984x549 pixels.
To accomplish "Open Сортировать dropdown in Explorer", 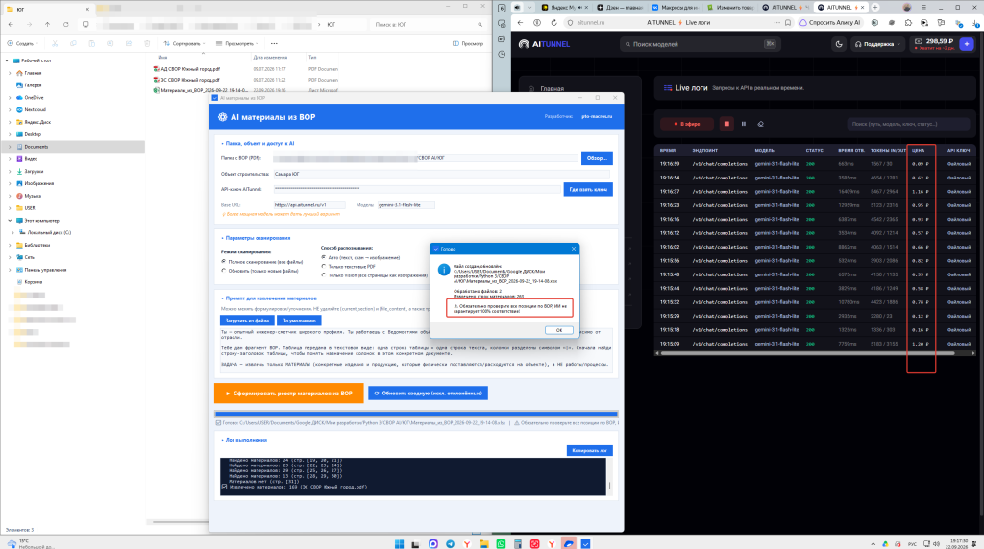I will [184, 44].
